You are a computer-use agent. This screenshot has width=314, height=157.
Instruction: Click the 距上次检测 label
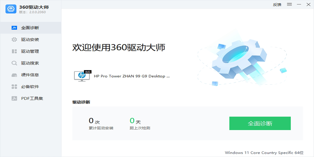pyautogui.click(x=140, y=128)
